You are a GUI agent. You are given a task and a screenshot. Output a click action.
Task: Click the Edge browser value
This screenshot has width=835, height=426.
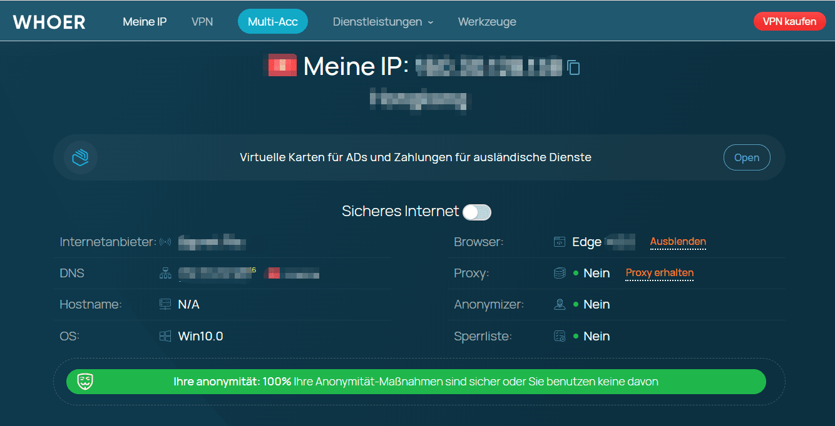[587, 242]
